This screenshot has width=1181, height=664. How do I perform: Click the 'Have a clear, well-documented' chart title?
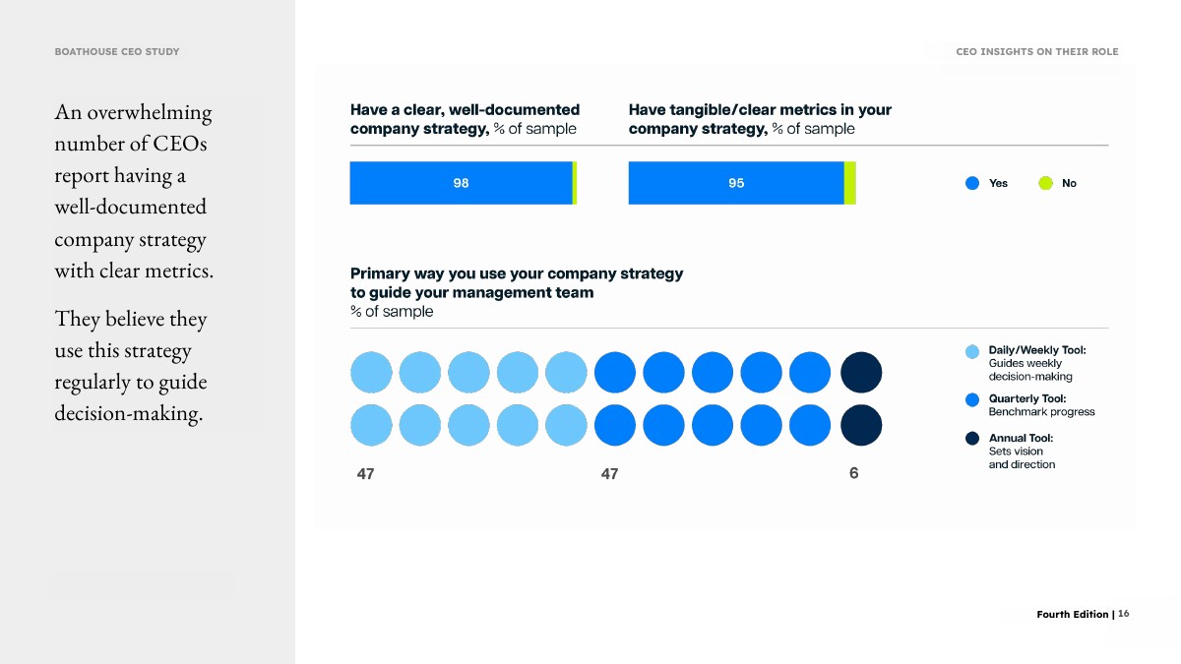coord(465,119)
